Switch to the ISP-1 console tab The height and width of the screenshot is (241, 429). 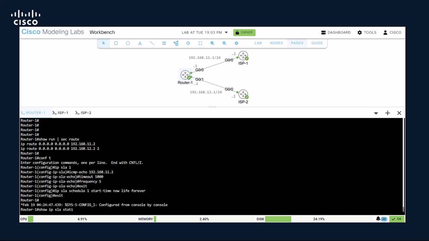pos(60,113)
